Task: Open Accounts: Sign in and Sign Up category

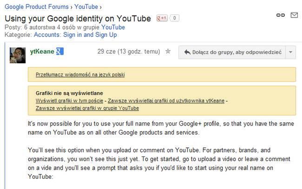Action: coord(75,35)
